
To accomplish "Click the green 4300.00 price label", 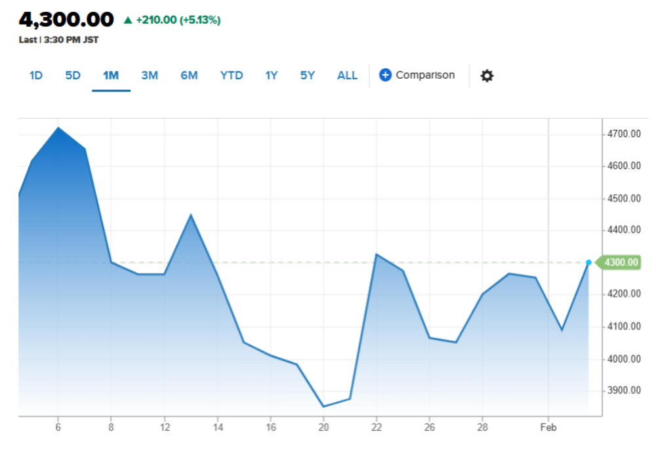I will [621, 262].
